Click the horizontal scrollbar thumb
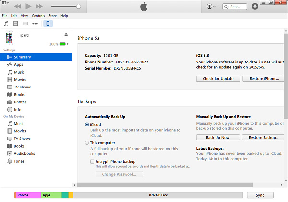Image resolution: width=288 pixels, height=202 pixels. (165, 185)
